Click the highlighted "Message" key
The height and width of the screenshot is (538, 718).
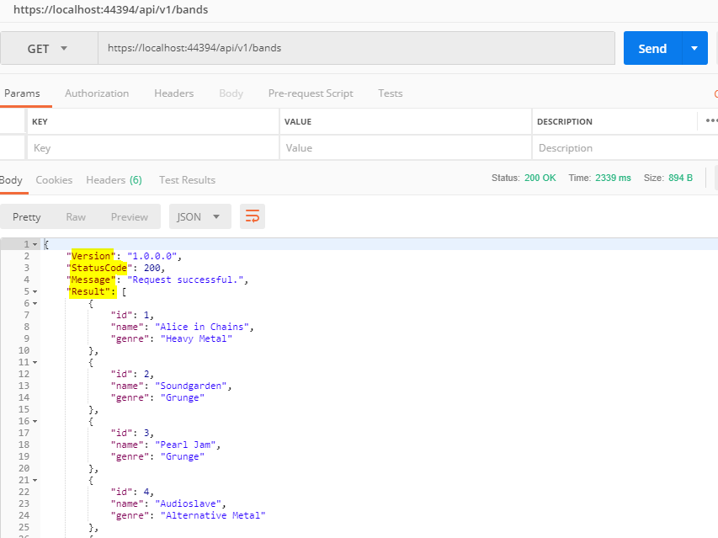pyautogui.click(x=91, y=280)
